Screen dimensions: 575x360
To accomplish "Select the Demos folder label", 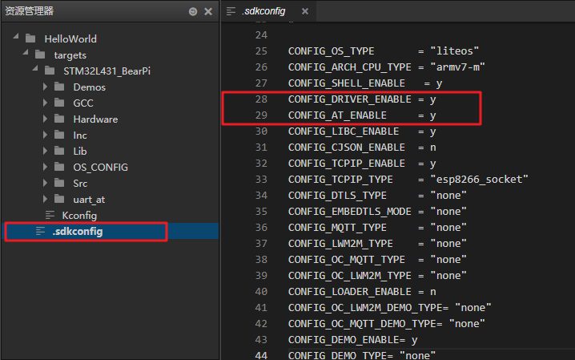I will coord(89,87).
